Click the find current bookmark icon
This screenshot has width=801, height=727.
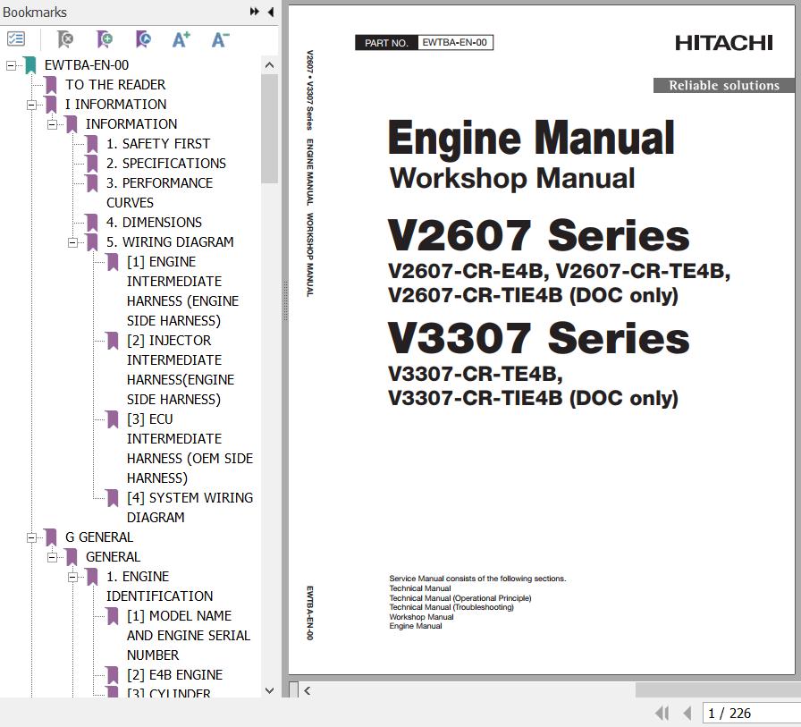point(143,38)
